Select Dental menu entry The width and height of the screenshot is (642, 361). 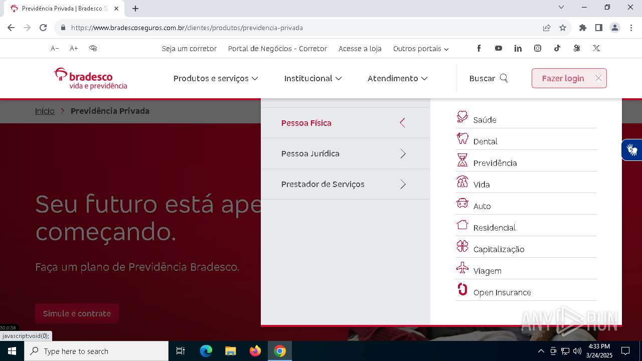[526, 139]
